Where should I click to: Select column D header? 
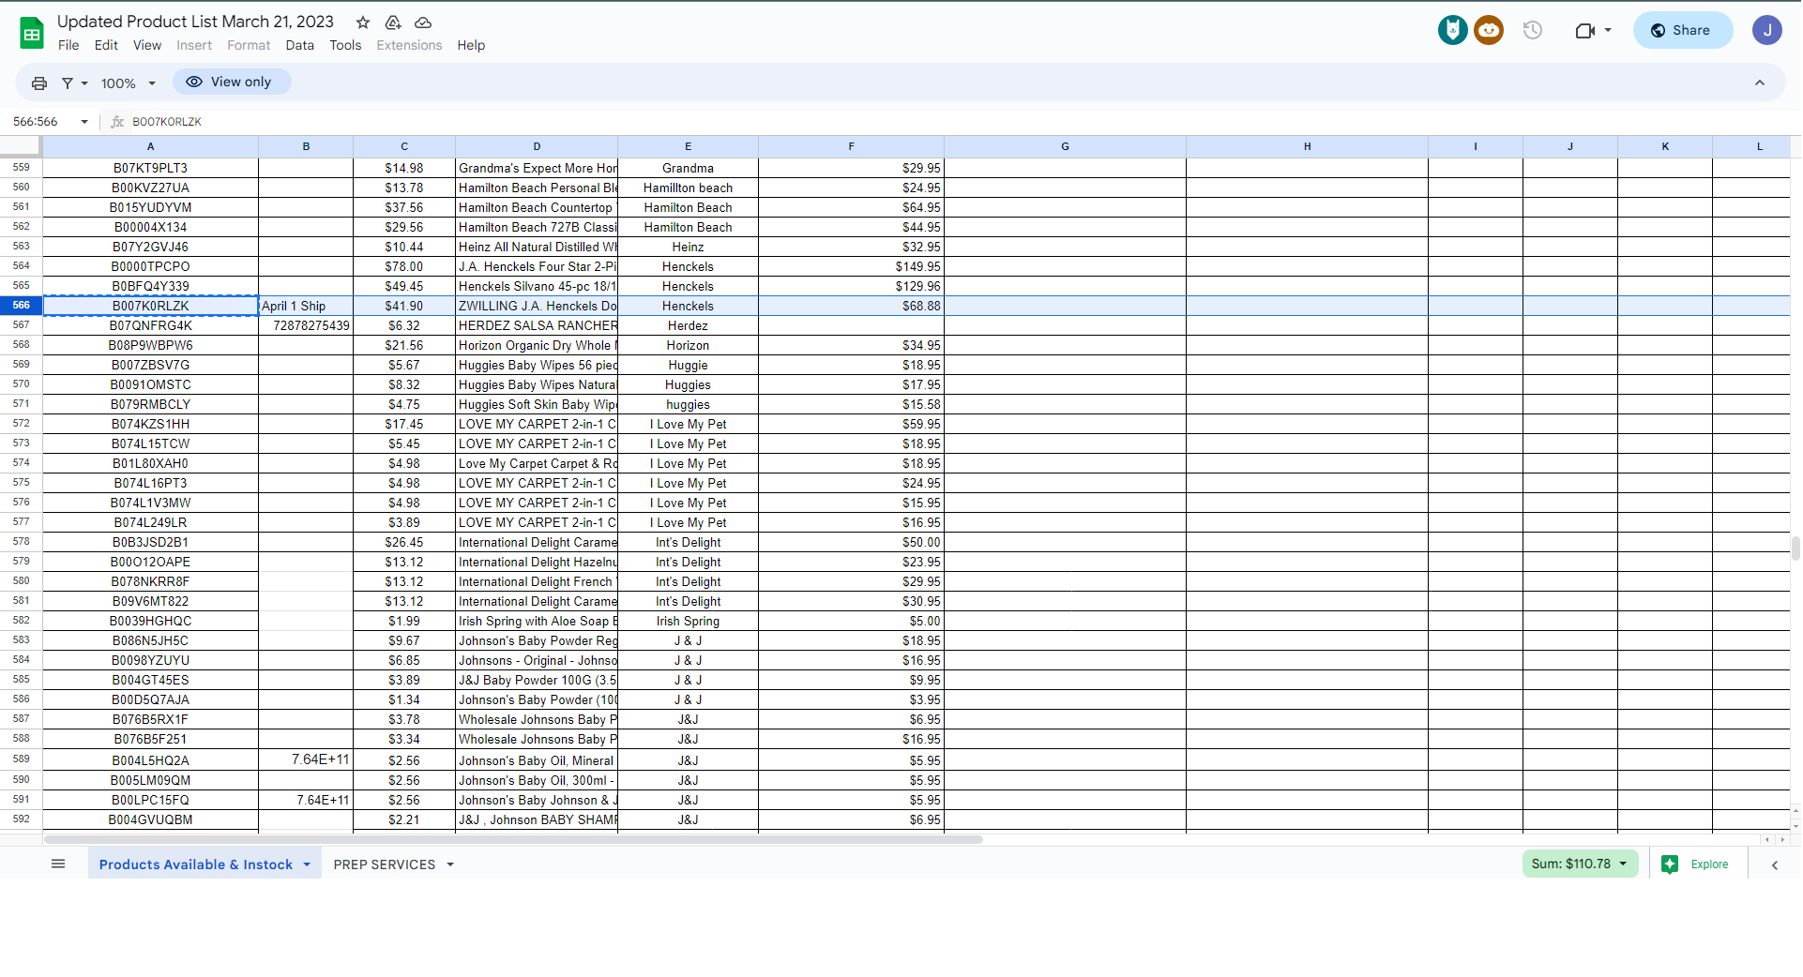(x=537, y=146)
